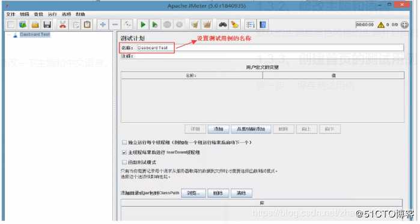Screen dimensions: 420x224
Task: Stop the running test icon
Action: tap(167, 25)
